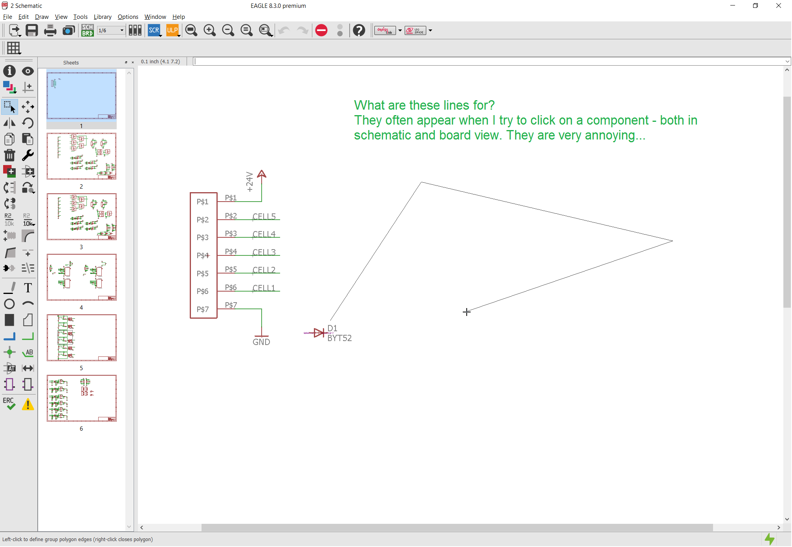Viewport: 792px width, 547px height.
Task: Activate the Show eye tool
Action: click(28, 72)
